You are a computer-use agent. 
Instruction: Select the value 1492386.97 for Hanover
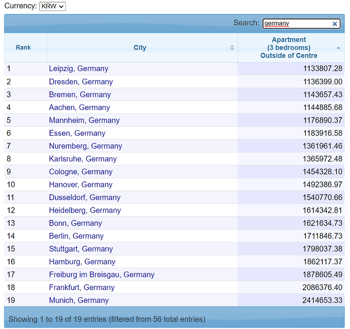[x=322, y=185]
